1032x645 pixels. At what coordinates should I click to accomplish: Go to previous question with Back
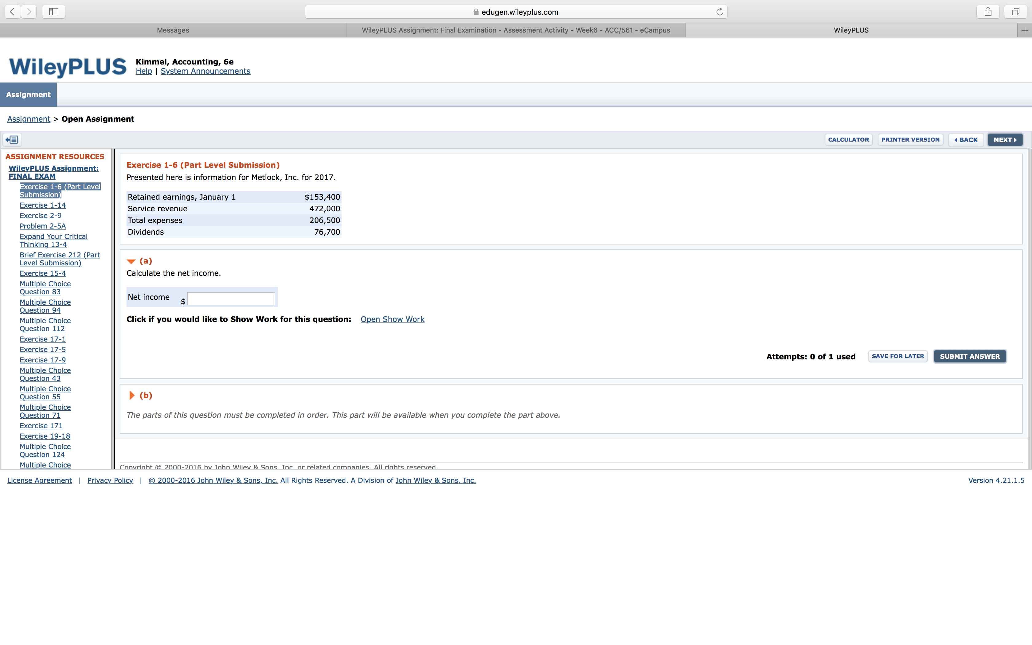click(x=966, y=140)
